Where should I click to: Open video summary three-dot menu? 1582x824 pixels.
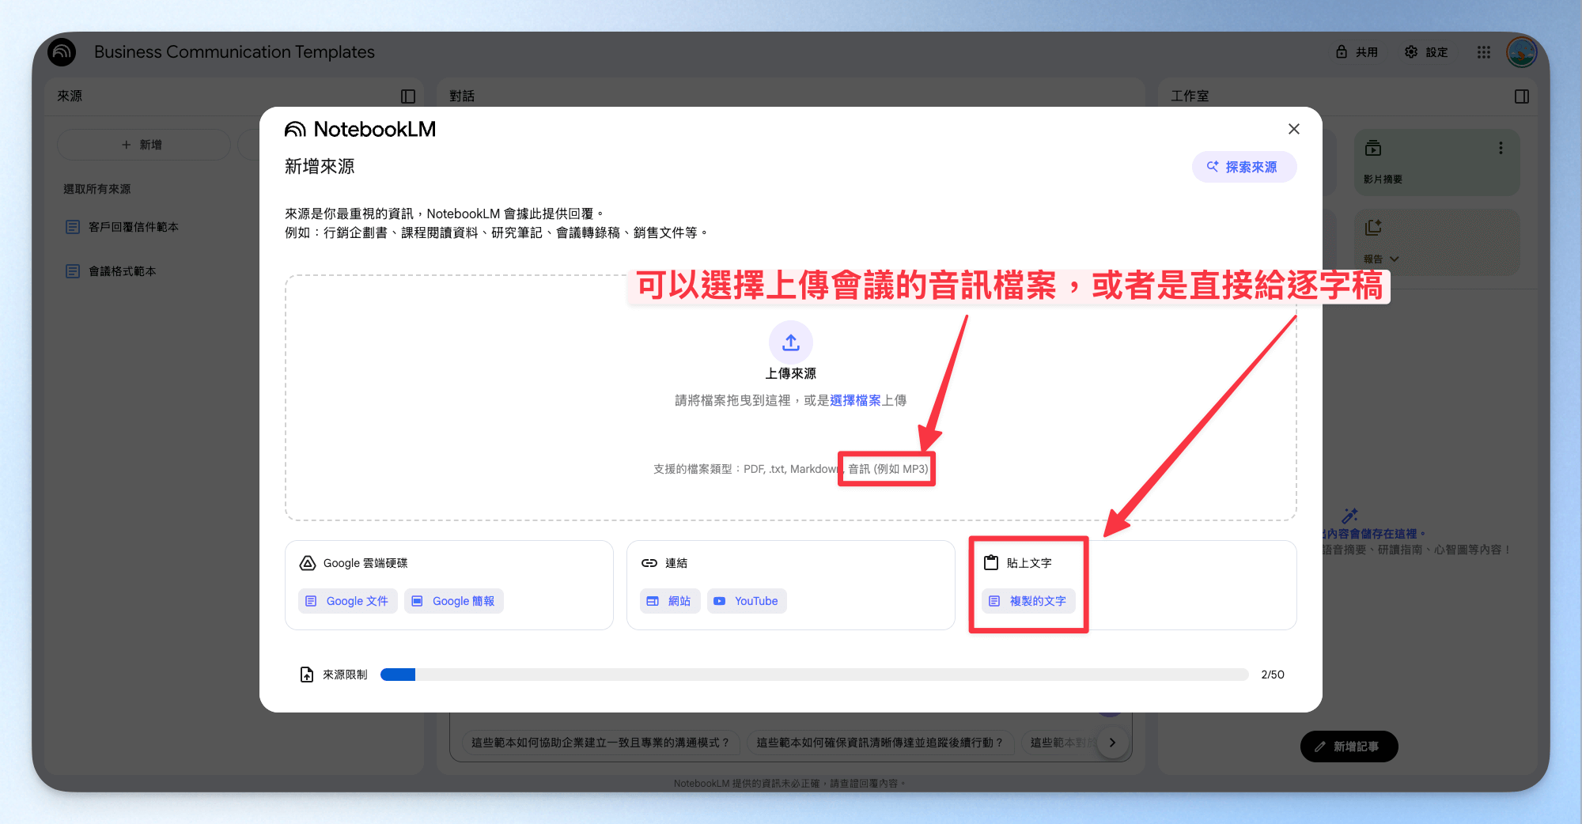coord(1501,148)
